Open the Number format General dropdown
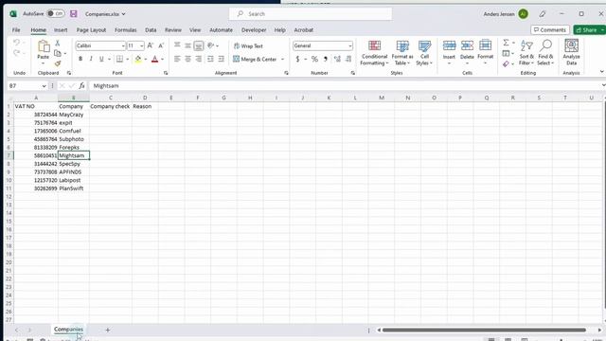Viewport: 606px width, 341px height. point(349,46)
